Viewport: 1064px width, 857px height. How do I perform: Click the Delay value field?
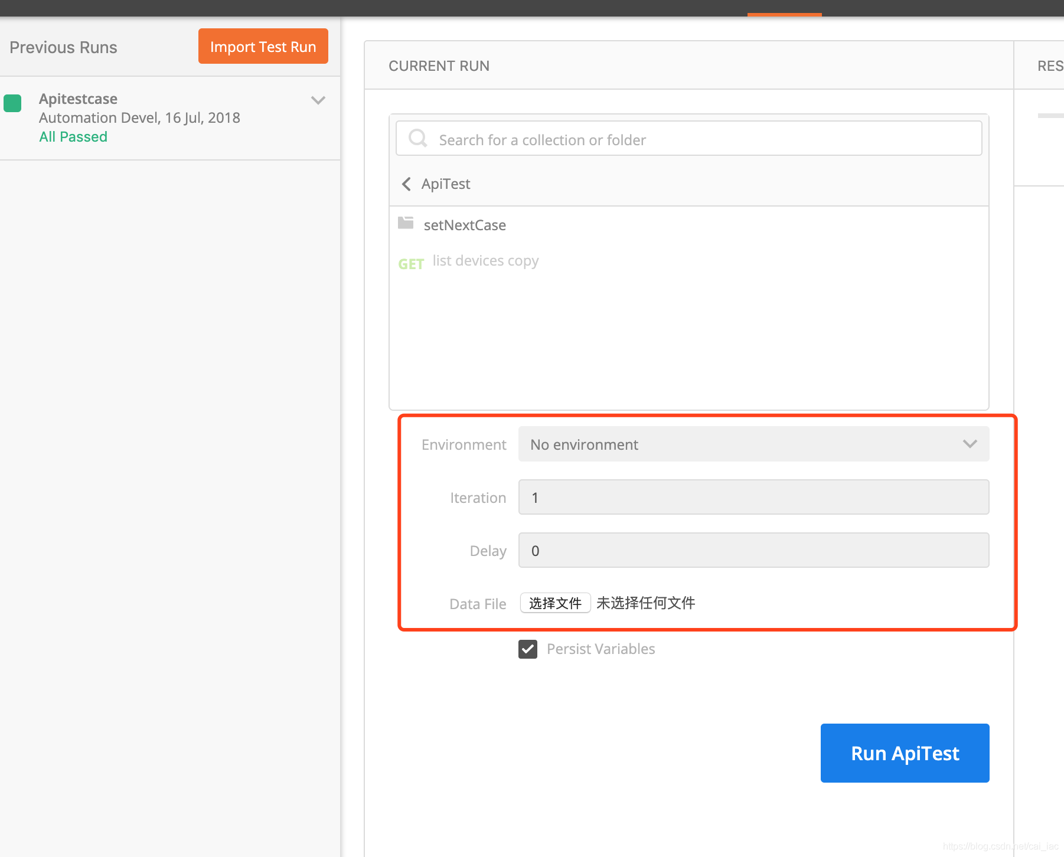point(753,550)
